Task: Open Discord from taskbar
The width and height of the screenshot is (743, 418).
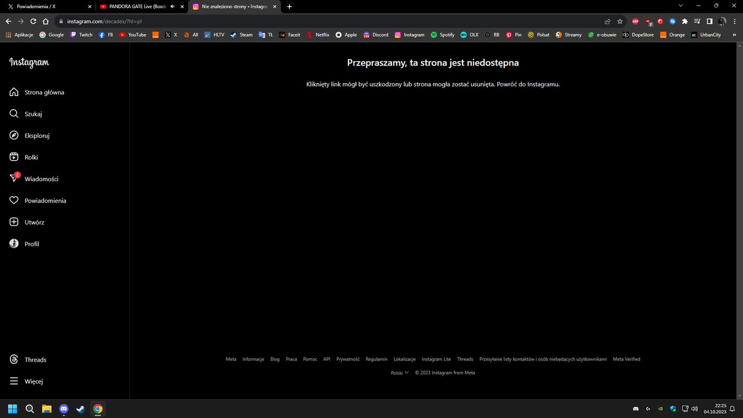Action: (x=64, y=409)
